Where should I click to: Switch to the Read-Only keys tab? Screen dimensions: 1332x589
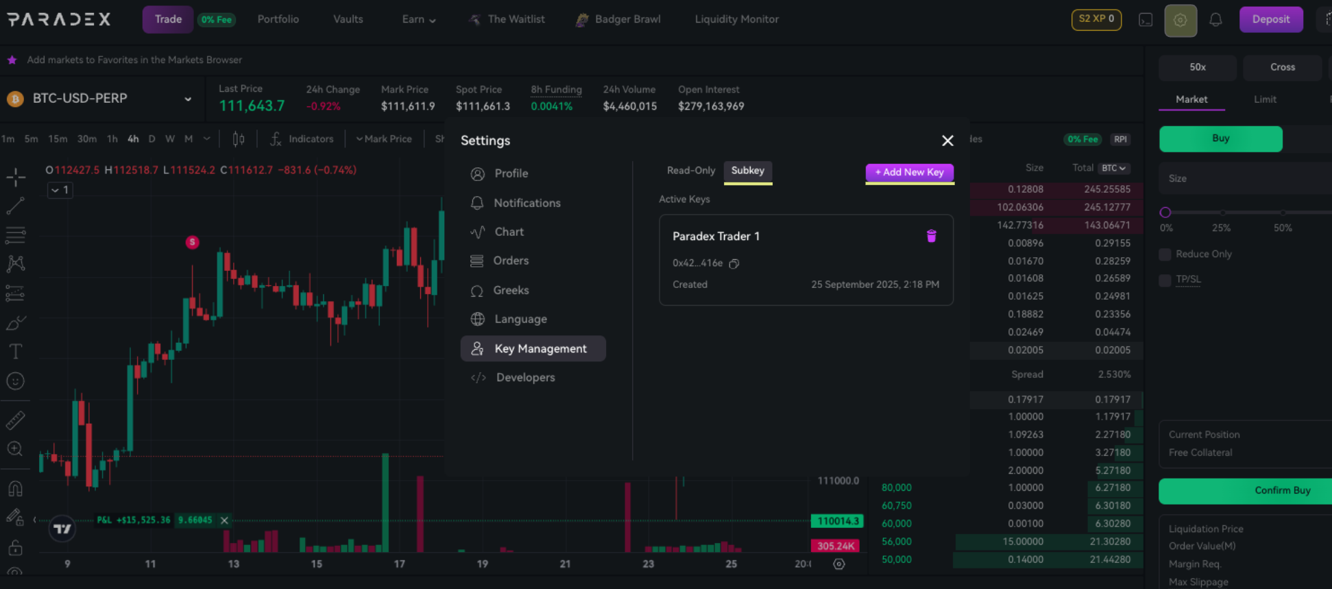tap(690, 171)
